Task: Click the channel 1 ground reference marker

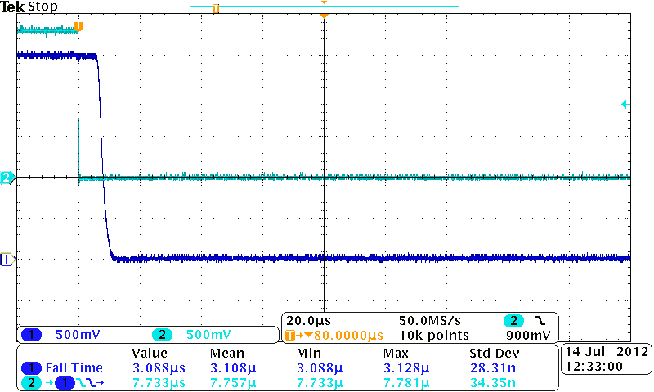Action: [x=7, y=260]
